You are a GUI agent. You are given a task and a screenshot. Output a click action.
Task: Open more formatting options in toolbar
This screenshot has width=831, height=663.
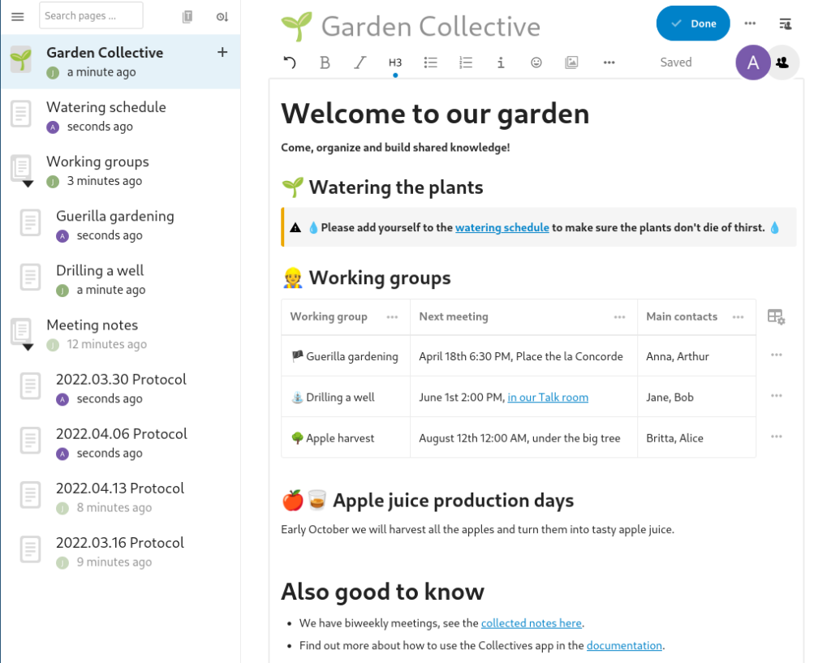(609, 62)
